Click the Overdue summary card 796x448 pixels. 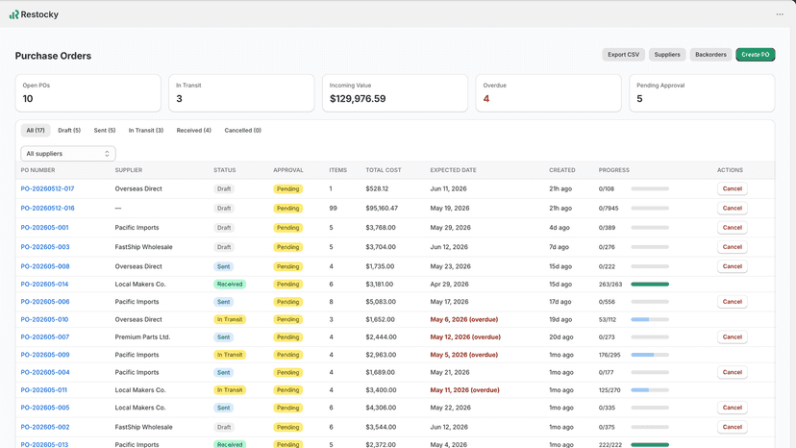click(x=549, y=93)
